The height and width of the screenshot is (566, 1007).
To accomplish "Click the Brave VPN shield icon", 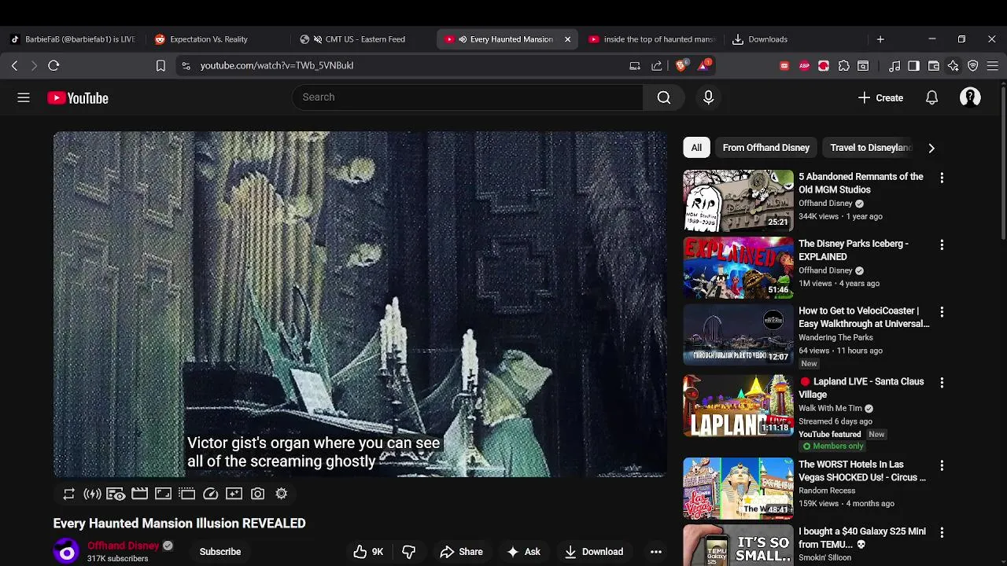I will [973, 66].
